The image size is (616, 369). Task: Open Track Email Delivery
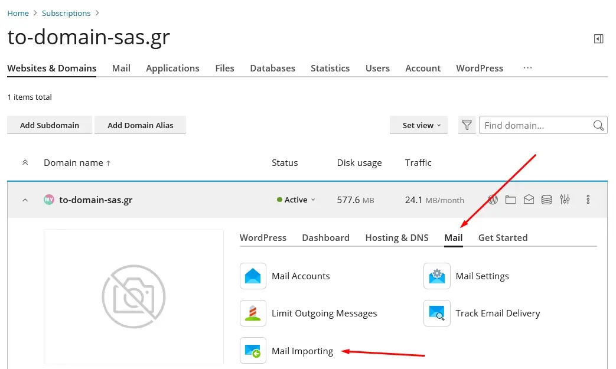pyautogui.click(x=497, y=314)
